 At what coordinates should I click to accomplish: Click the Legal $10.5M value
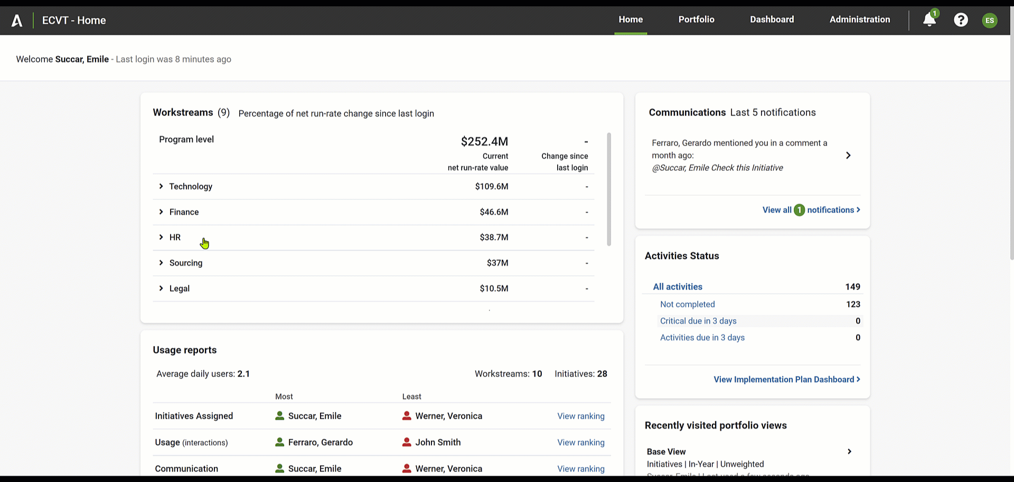pos(494,288)
